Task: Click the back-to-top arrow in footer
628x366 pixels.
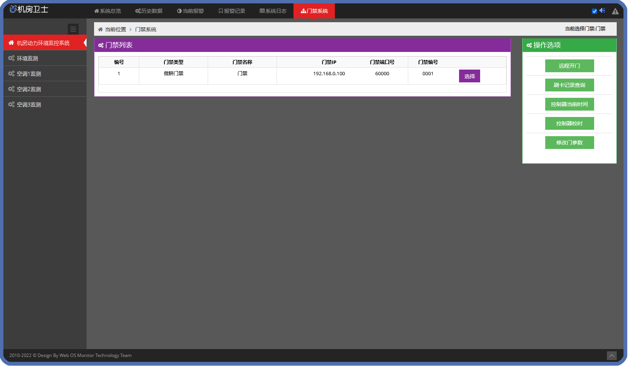Action: 612,355
